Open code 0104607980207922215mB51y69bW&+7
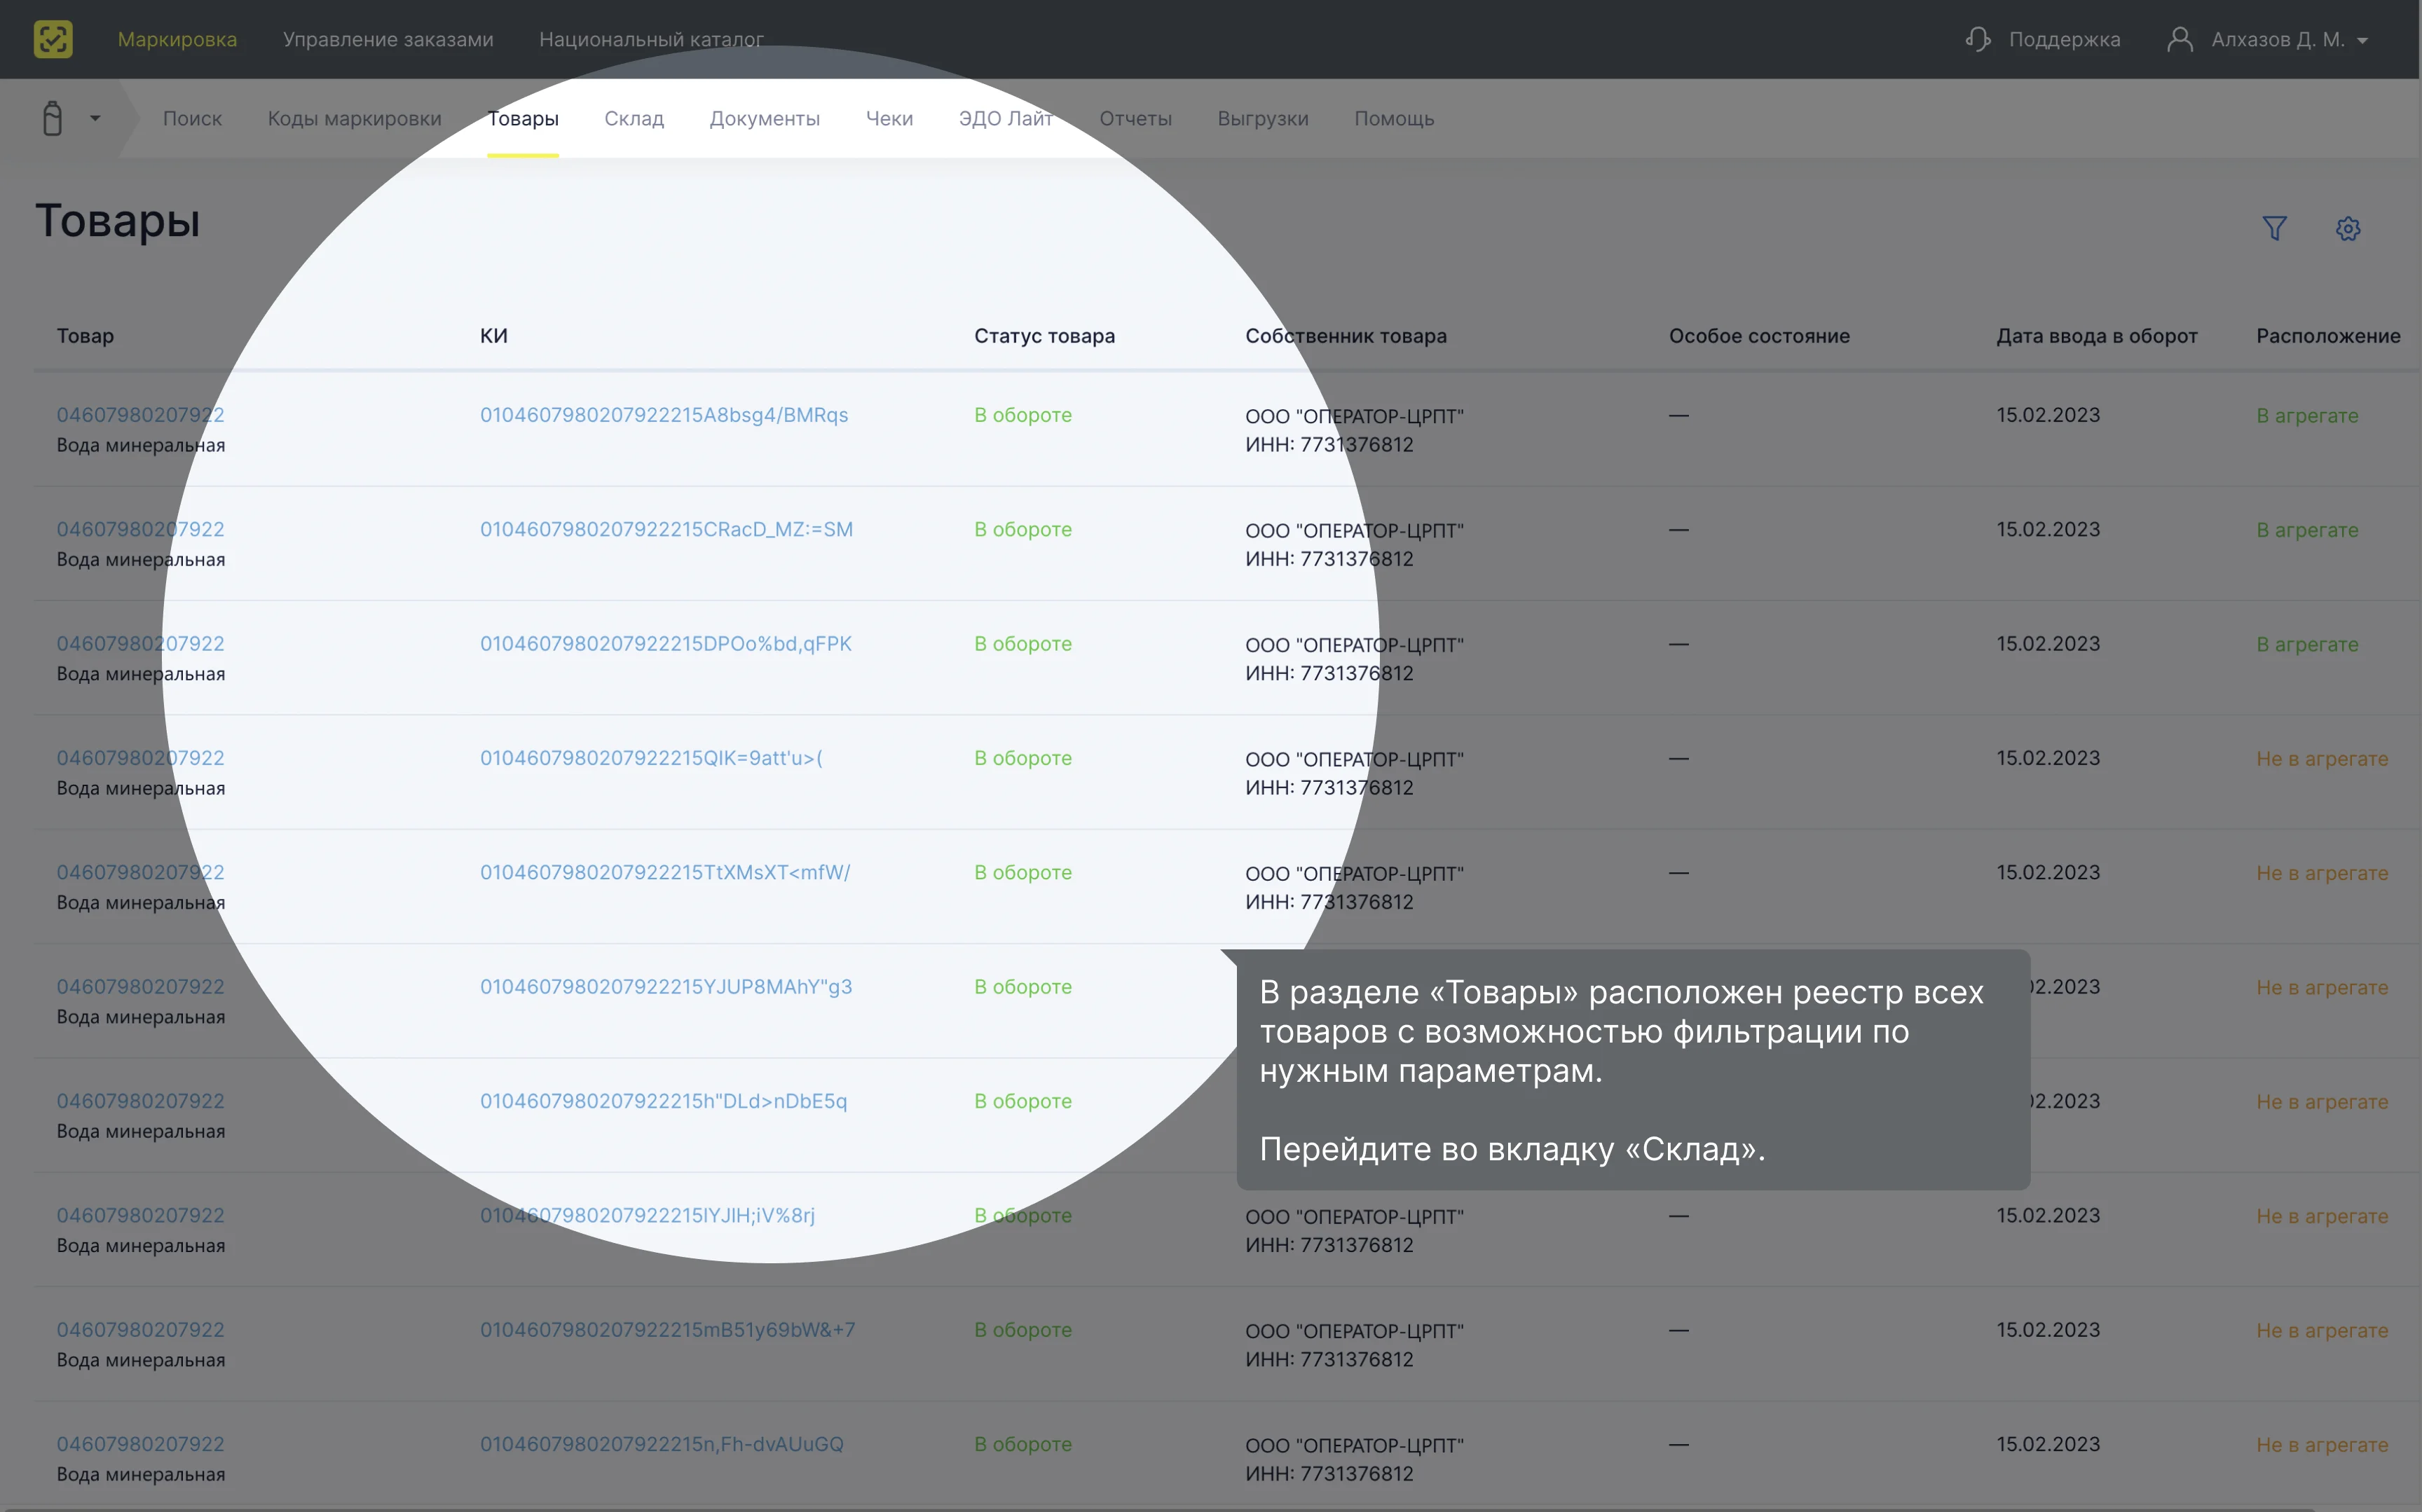 pos(667,1330)
